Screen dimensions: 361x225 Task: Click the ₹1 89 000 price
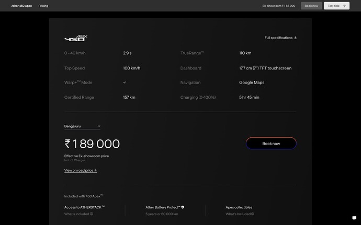click(92, 144)
